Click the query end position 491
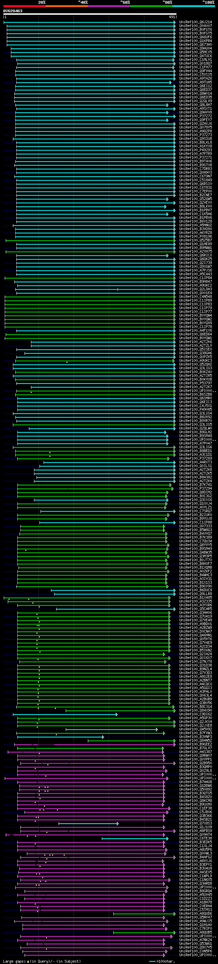The height and width of the screenshot is (964, 218). pyautogui.click(x=172, y=17)
